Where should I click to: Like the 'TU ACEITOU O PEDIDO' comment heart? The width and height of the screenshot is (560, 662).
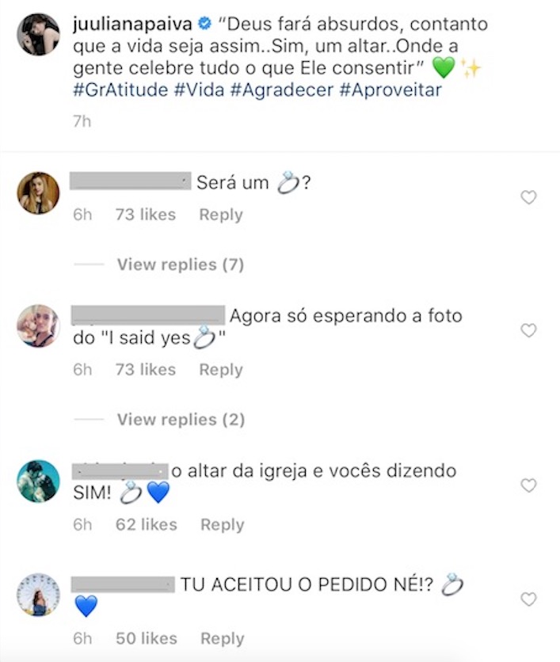pos(528,599)
